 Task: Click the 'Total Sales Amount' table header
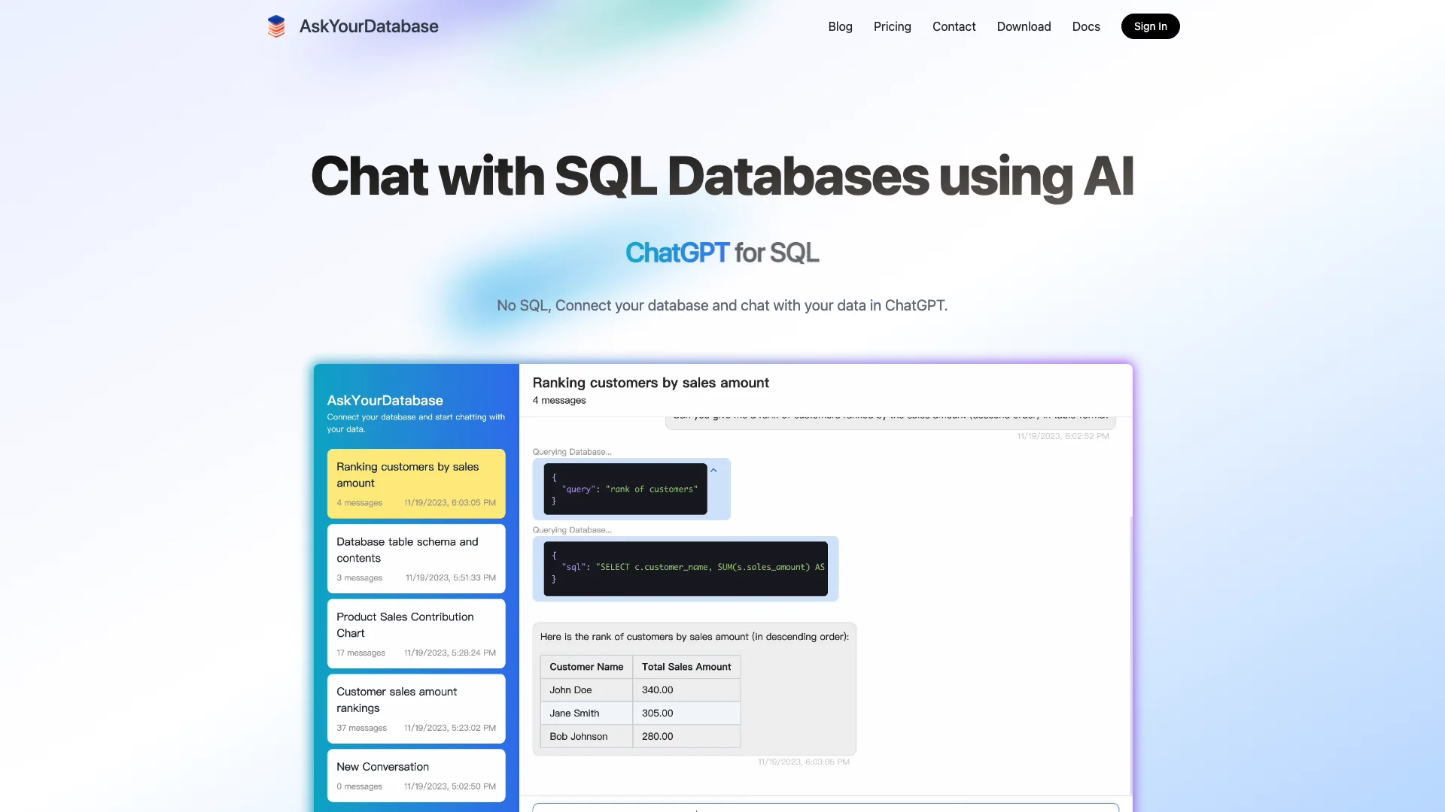click(686, 667)
